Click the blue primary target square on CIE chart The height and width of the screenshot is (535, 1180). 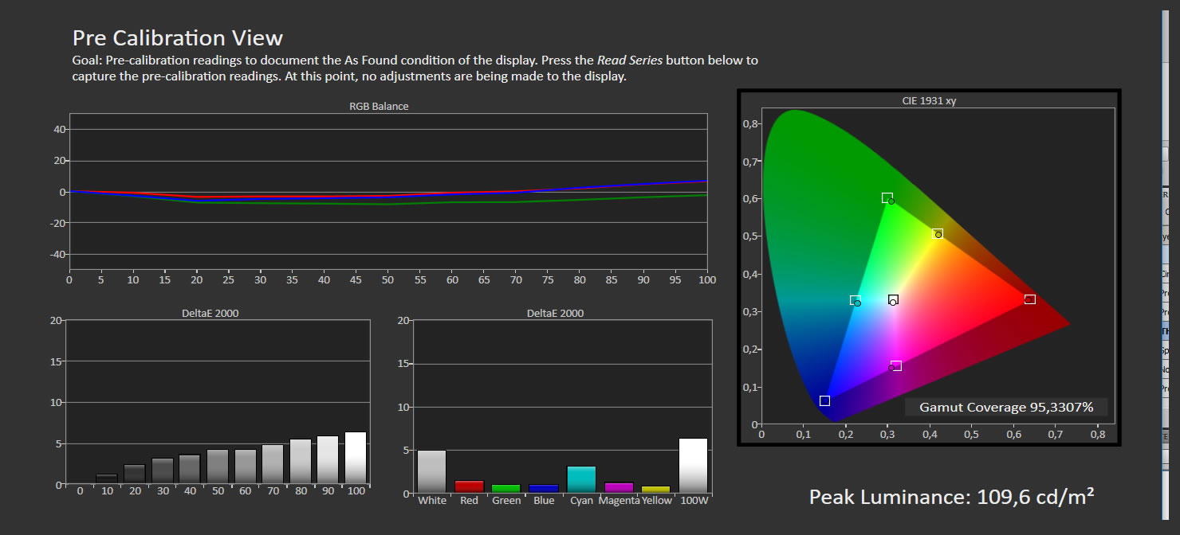pos(824,400)
